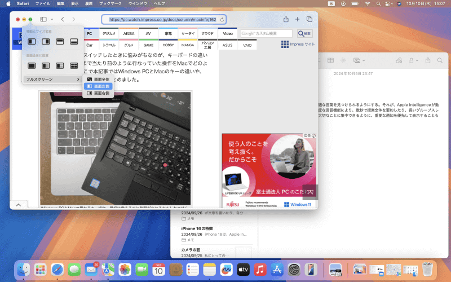Image resolution: width=451 pixels, height=282 pixels.
Task: Open the AKIBA category tab
Action: click(129, 33)
